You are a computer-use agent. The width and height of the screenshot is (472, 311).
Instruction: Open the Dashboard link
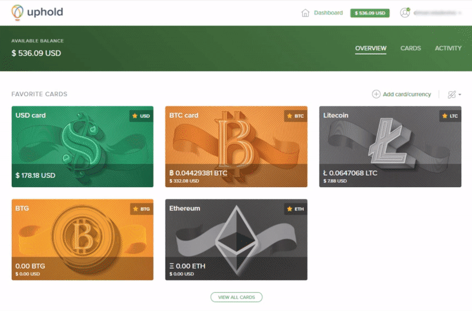[328, 13]
